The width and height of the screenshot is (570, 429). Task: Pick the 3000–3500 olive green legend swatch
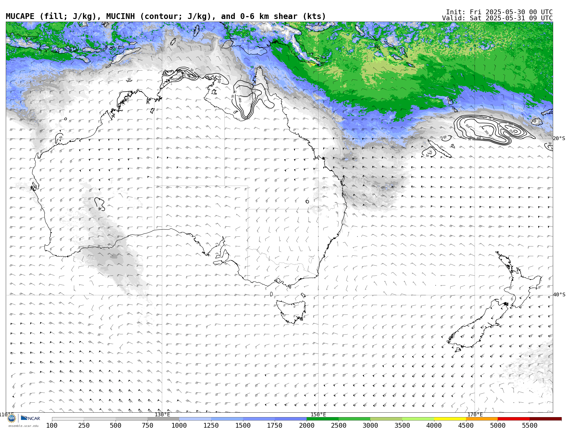pos(386,419)
